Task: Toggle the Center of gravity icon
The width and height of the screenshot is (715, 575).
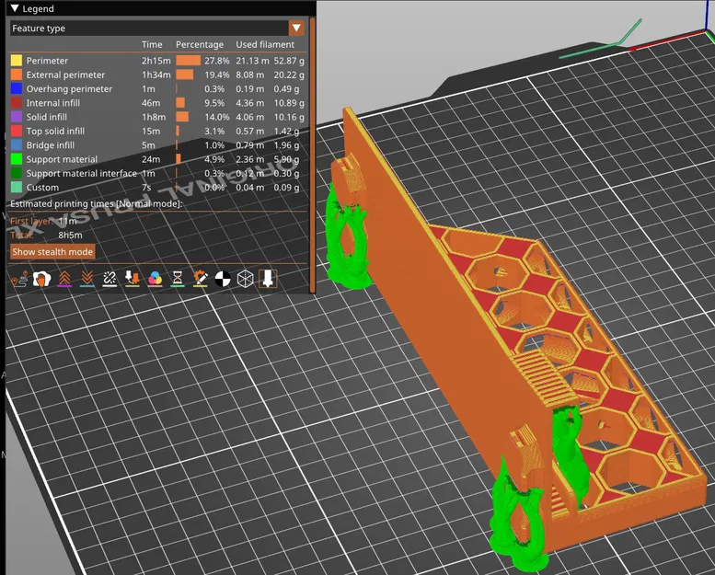Action: click(223, 279)
